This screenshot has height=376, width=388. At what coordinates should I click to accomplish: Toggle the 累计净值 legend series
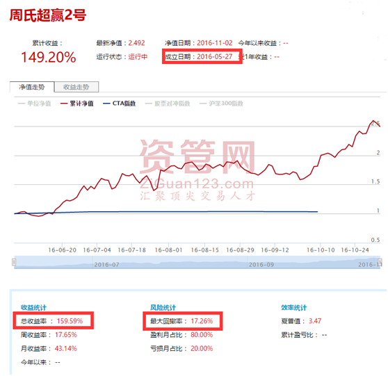77,104
